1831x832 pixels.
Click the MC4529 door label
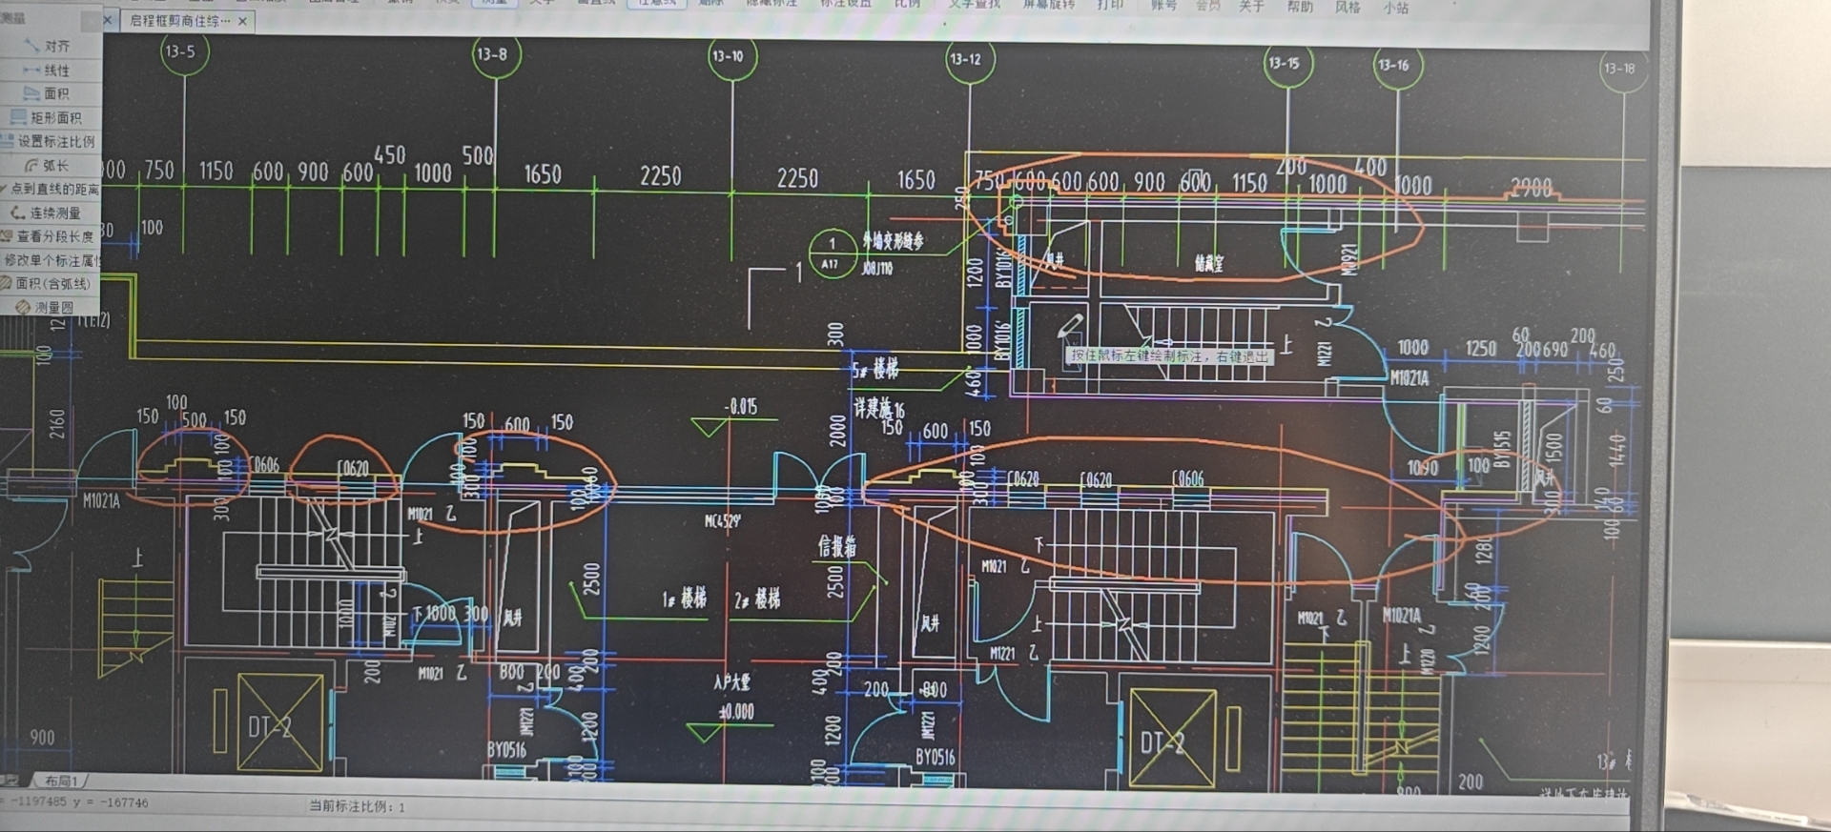coord(722,521)
